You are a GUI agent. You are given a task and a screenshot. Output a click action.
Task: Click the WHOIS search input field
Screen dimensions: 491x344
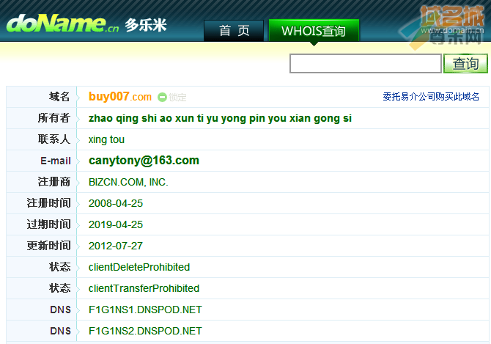366,64
